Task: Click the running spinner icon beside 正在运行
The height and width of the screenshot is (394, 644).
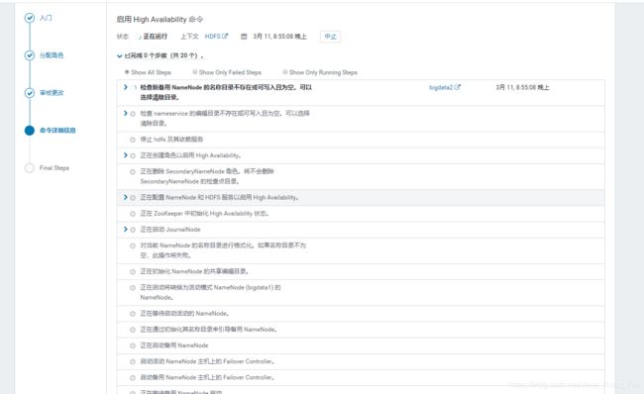Action: (x=140, y=37)
